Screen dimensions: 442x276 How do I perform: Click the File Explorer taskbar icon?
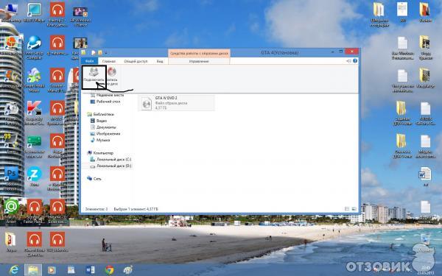33,270
